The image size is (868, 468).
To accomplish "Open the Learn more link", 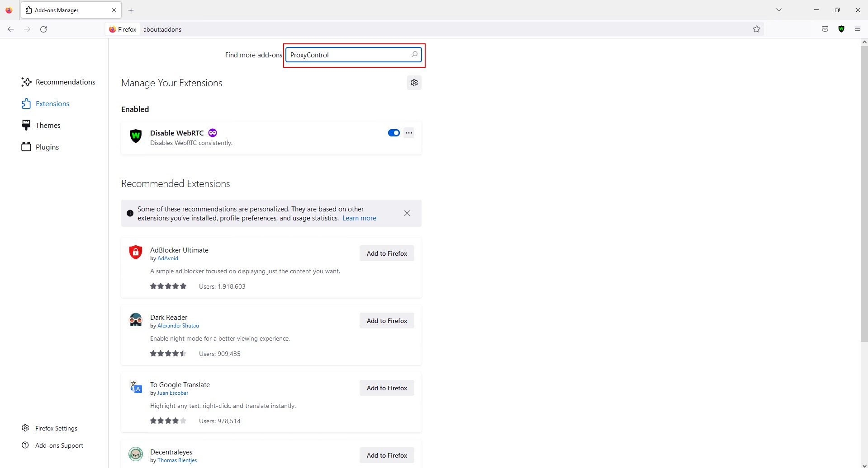I will pos(359,218).
